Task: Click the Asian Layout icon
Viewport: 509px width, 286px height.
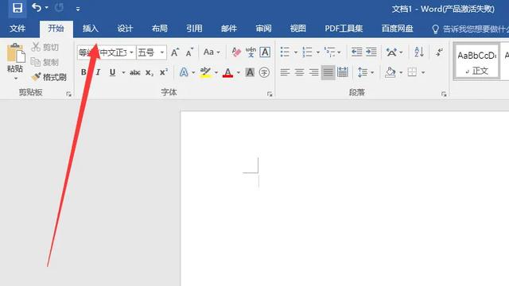Action: [x=391, y=52]
